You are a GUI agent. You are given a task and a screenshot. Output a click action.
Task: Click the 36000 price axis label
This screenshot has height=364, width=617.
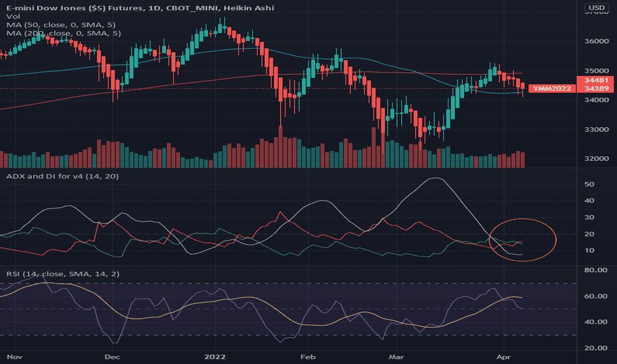pos(596,41)
